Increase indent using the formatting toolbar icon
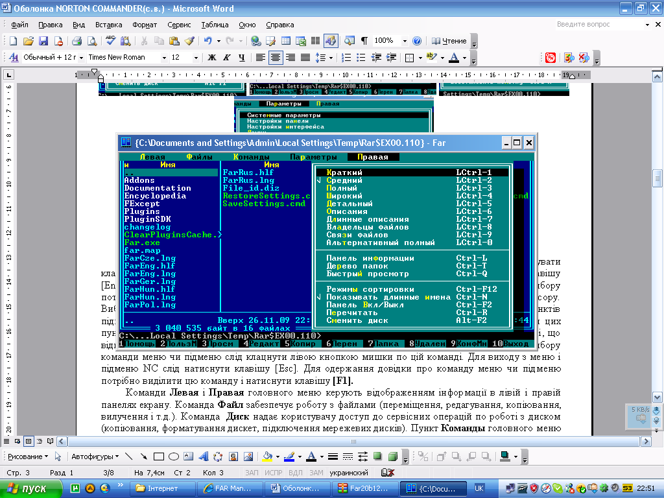This screenshot has width=664, height=498. click(x=391, y=57)
